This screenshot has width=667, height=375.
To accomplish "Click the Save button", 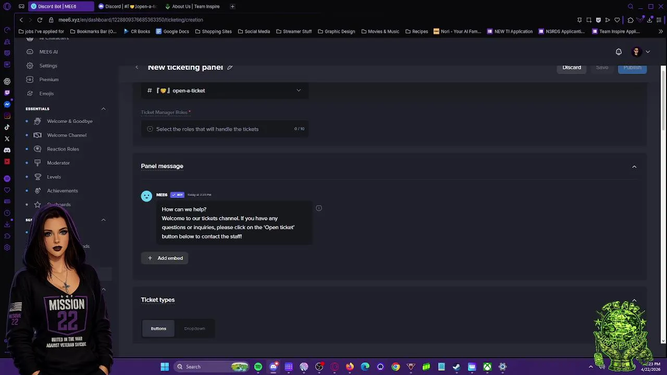I will (602, 68).
